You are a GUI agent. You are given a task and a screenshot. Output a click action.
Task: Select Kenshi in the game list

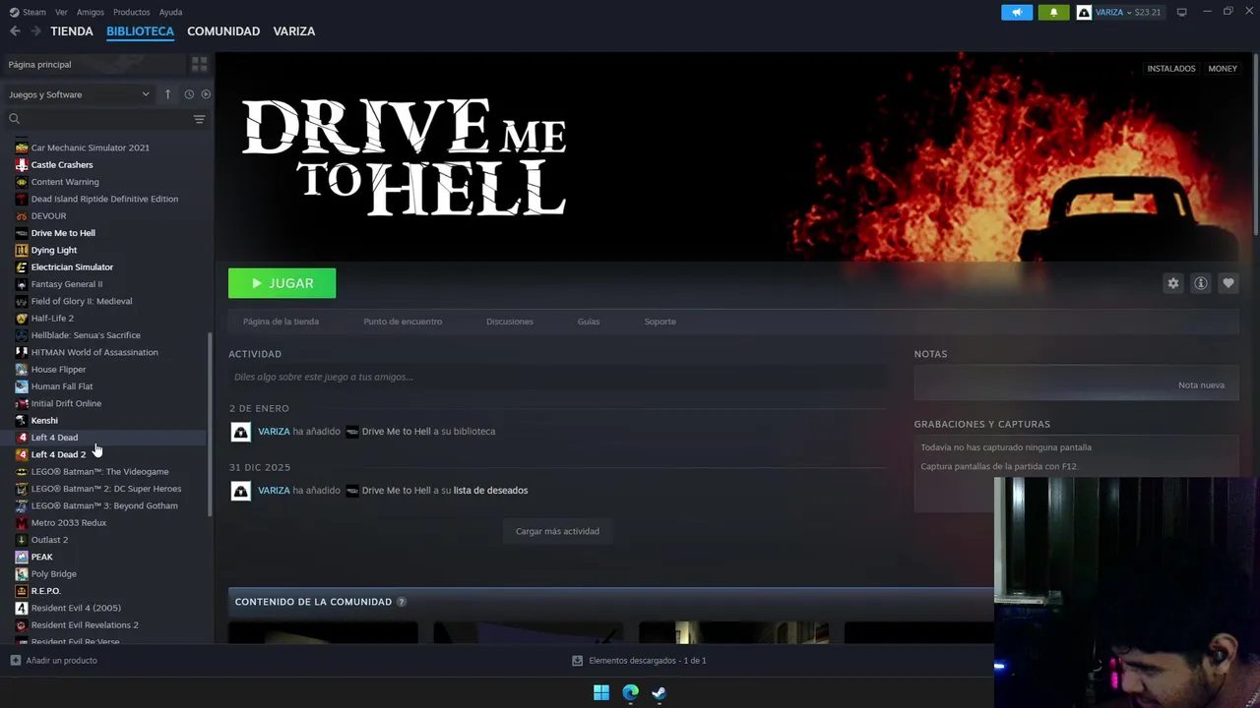click(x=44, y=421)
